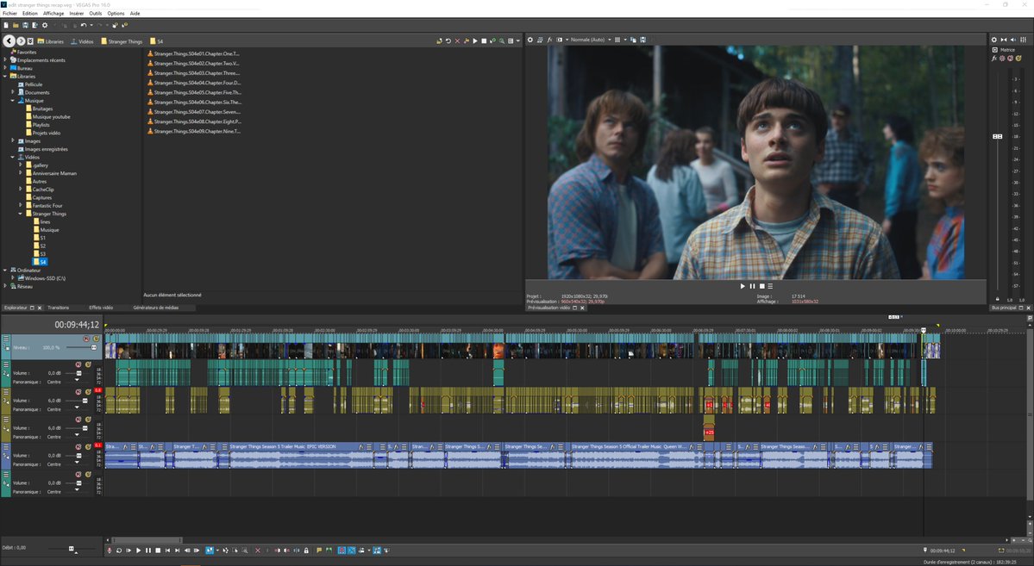Stop preview in the Explorer toolbar
The image size is (1034, 566).
[x=484, y=40]
